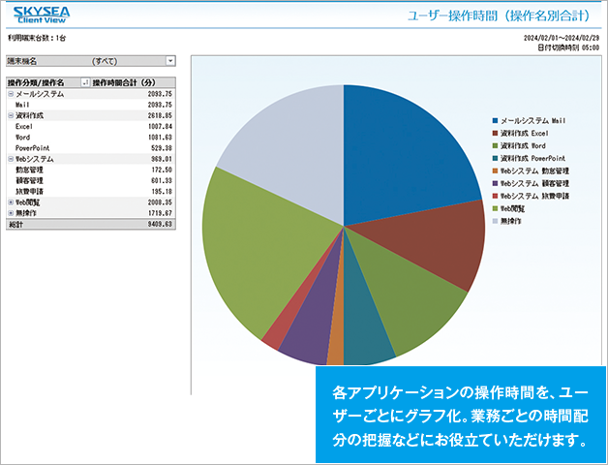
Task: Select the 資料作成 PowerPoint legend color swatch
Action: click(495, 158)
